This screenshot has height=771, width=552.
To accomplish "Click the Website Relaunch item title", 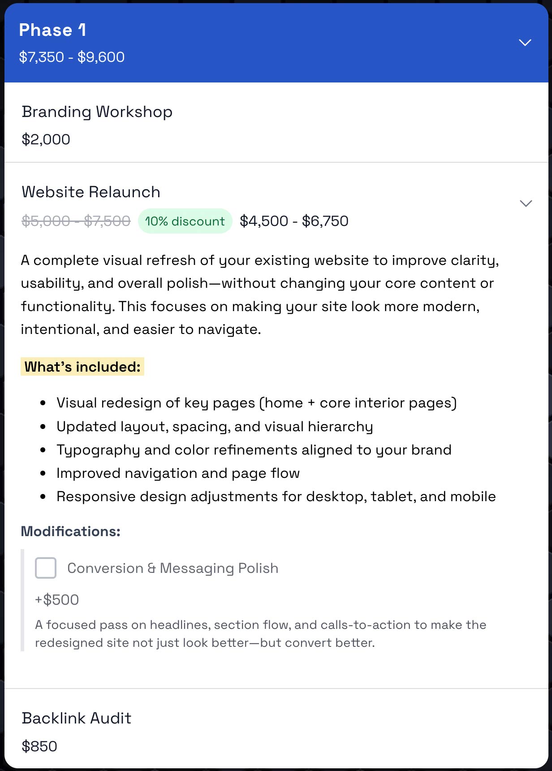I will click(91, 192).
